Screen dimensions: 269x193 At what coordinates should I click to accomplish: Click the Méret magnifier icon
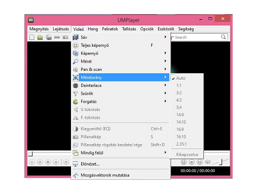[75, 62]
